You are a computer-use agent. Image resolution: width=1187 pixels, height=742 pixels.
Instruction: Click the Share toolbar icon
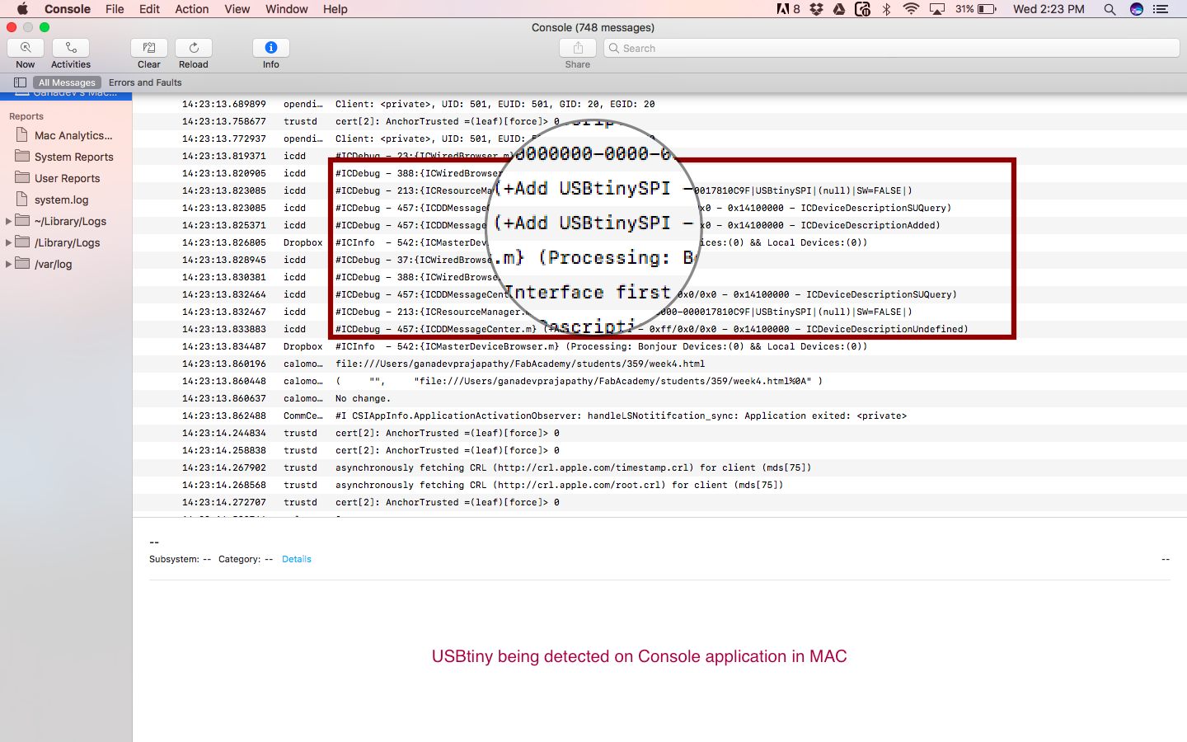tap(578, 48)
